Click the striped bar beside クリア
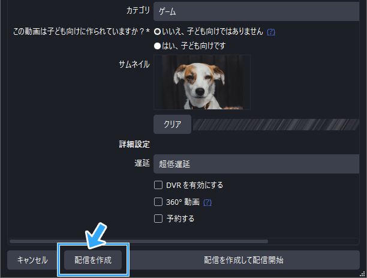The image size is (367, 278). [x=276, y=124]
